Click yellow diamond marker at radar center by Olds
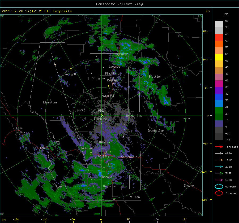Image resolution: width=239 pixels, height=223 pixels. tap(101, 116)
